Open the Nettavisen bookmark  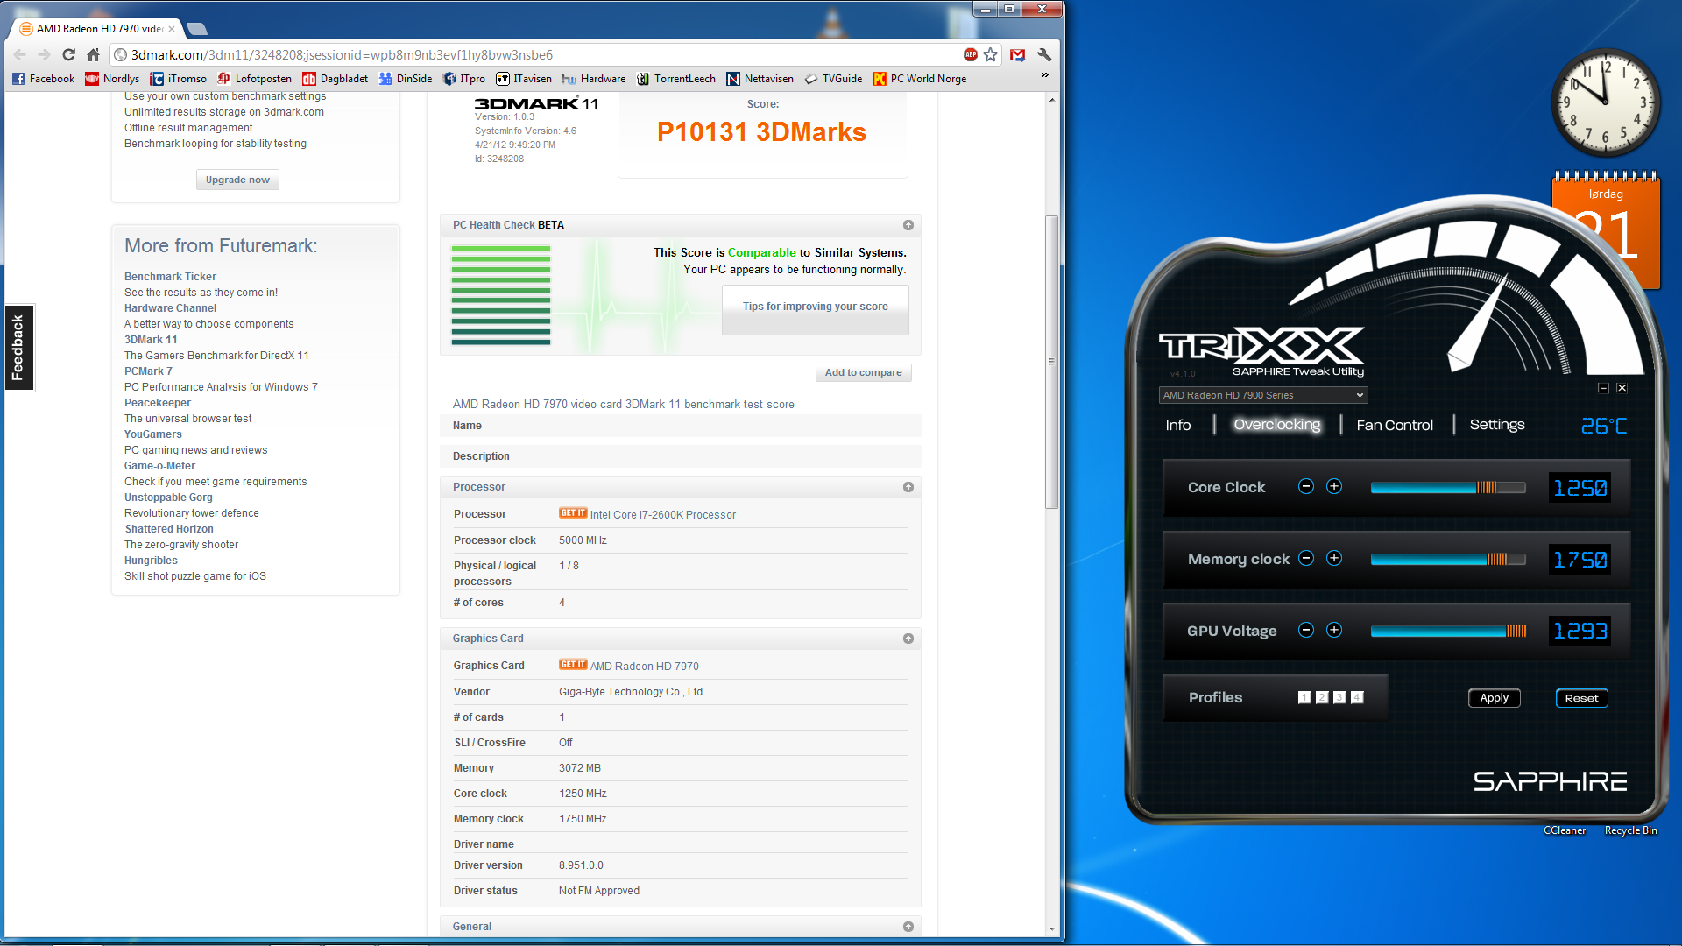point(760,79)
